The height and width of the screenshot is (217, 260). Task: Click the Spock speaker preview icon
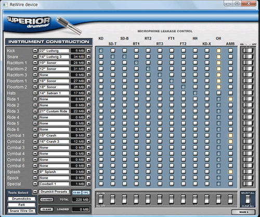89,178
